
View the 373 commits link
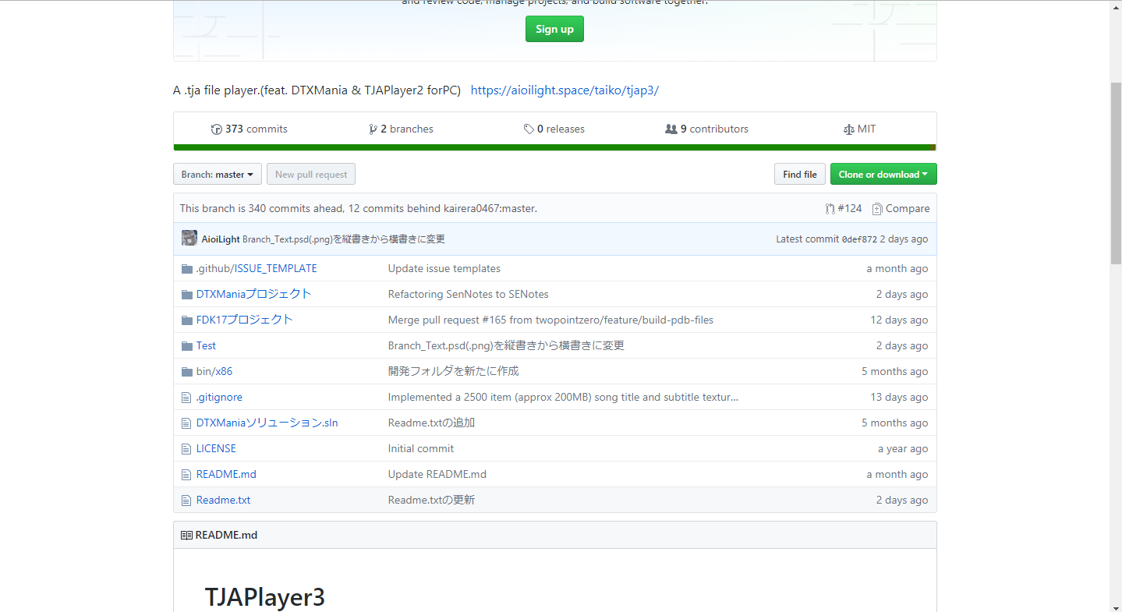pyautogui.click(x=256, y=129)
